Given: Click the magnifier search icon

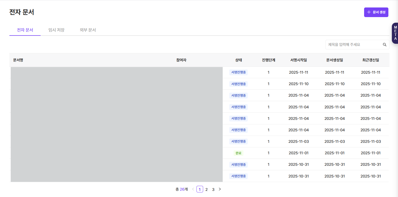Looking at the screenshot, I should click(384, 45).
